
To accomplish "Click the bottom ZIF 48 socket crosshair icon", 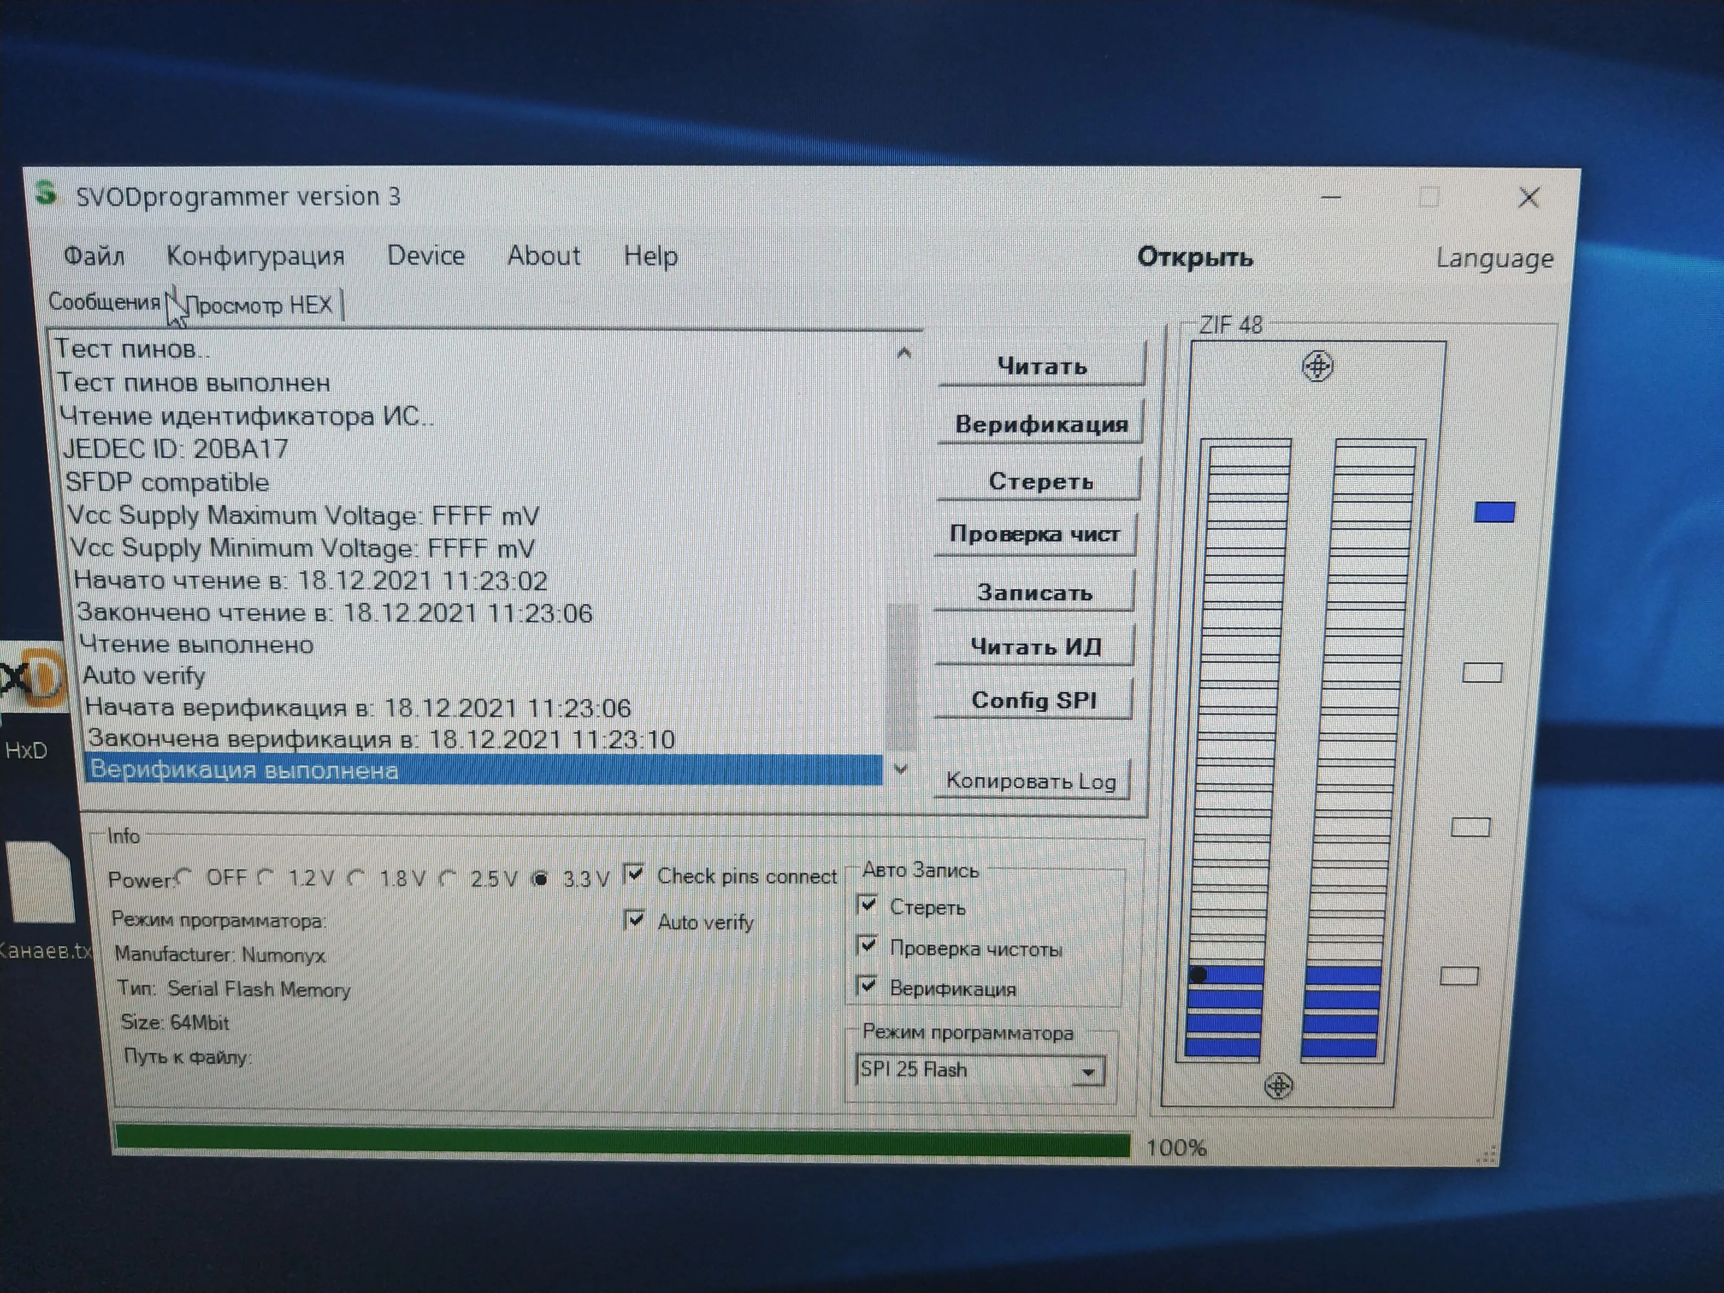I will coord(1278,1085).
